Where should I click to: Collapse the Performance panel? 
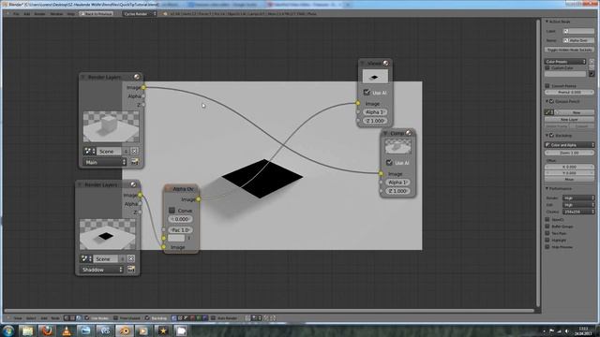pos(547,189)
